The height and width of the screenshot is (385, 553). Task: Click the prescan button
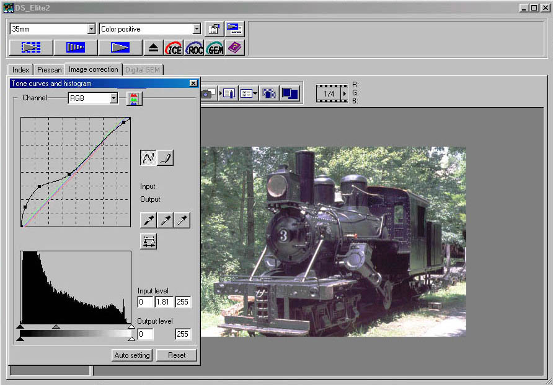pos(75,48)
